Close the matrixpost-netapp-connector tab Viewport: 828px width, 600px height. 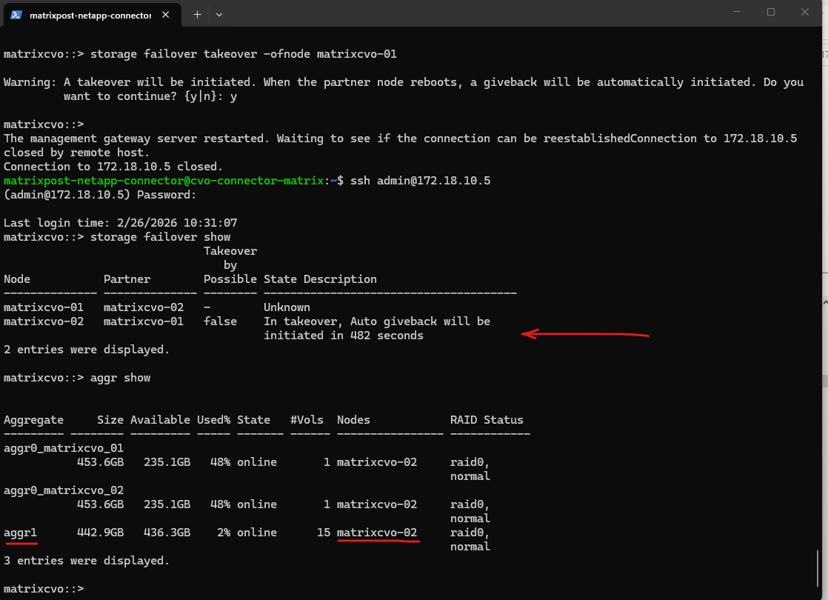[170, 15]
